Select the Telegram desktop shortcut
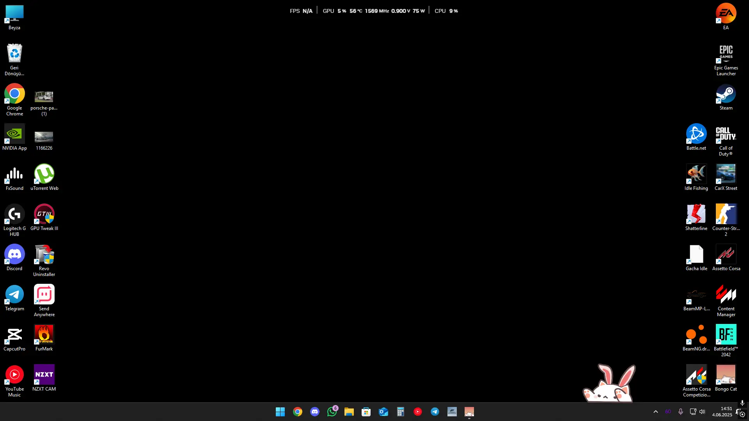The width and height of the screenshot is (749, 421). (14, 298)
